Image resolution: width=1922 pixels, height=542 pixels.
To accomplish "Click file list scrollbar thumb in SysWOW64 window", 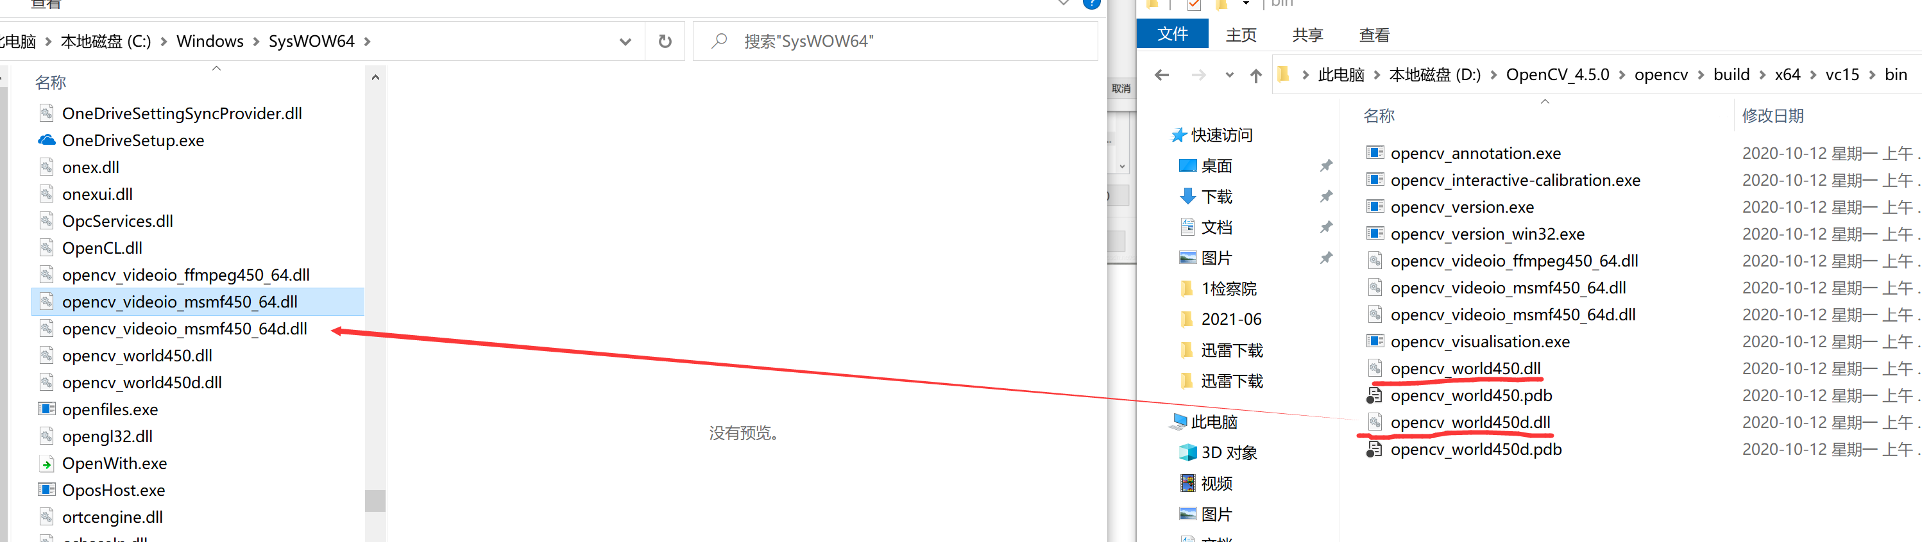I will 375,500.
